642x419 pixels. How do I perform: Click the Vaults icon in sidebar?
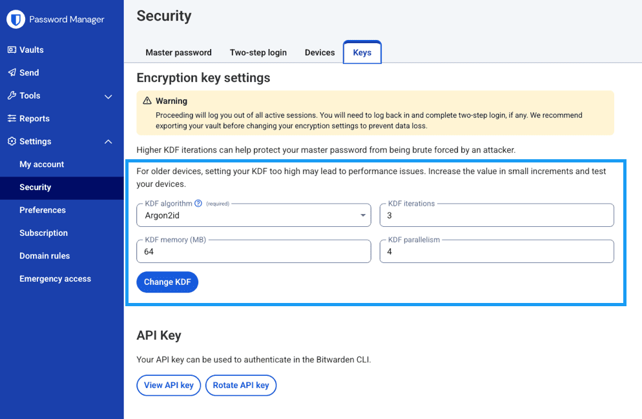(12, 50)
